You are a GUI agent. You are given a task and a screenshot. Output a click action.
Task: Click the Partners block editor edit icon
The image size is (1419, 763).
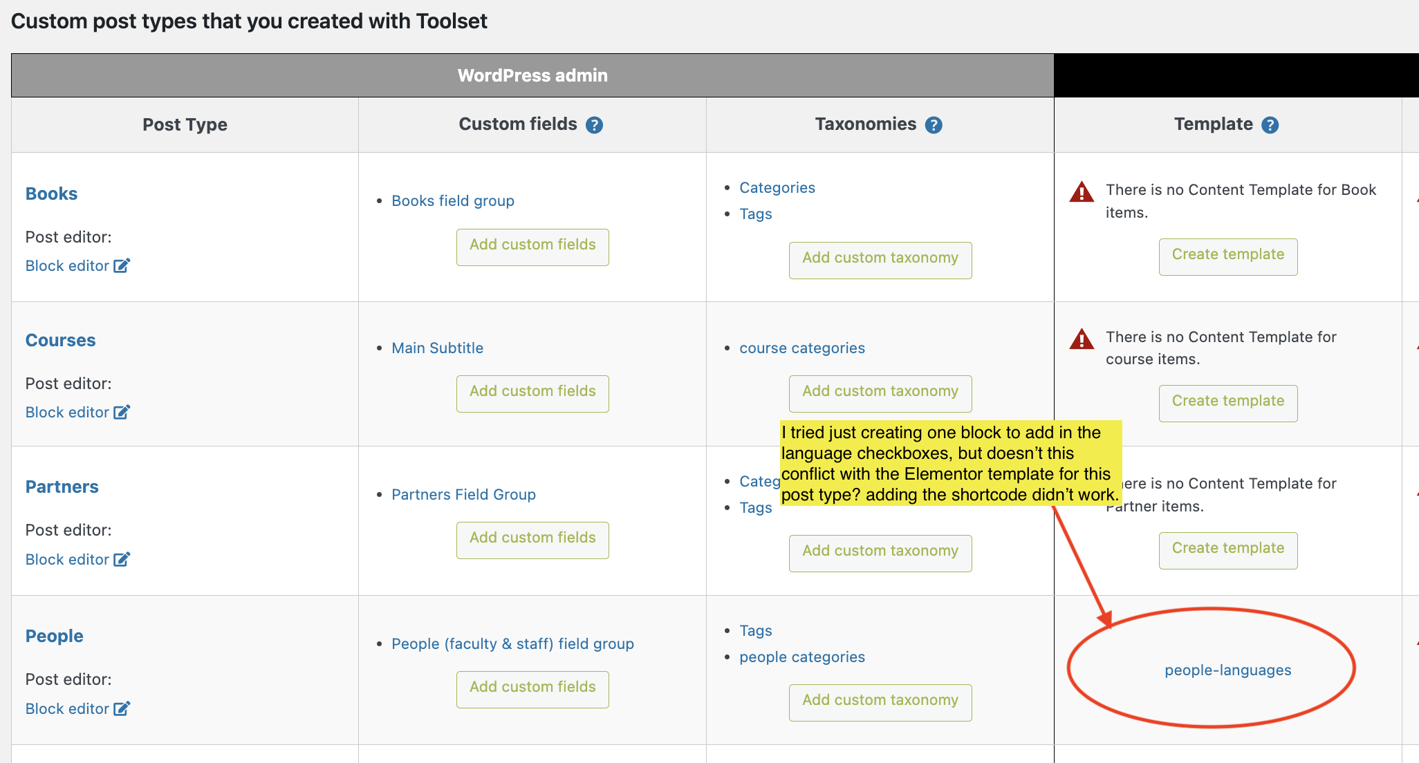coord(122,559)
